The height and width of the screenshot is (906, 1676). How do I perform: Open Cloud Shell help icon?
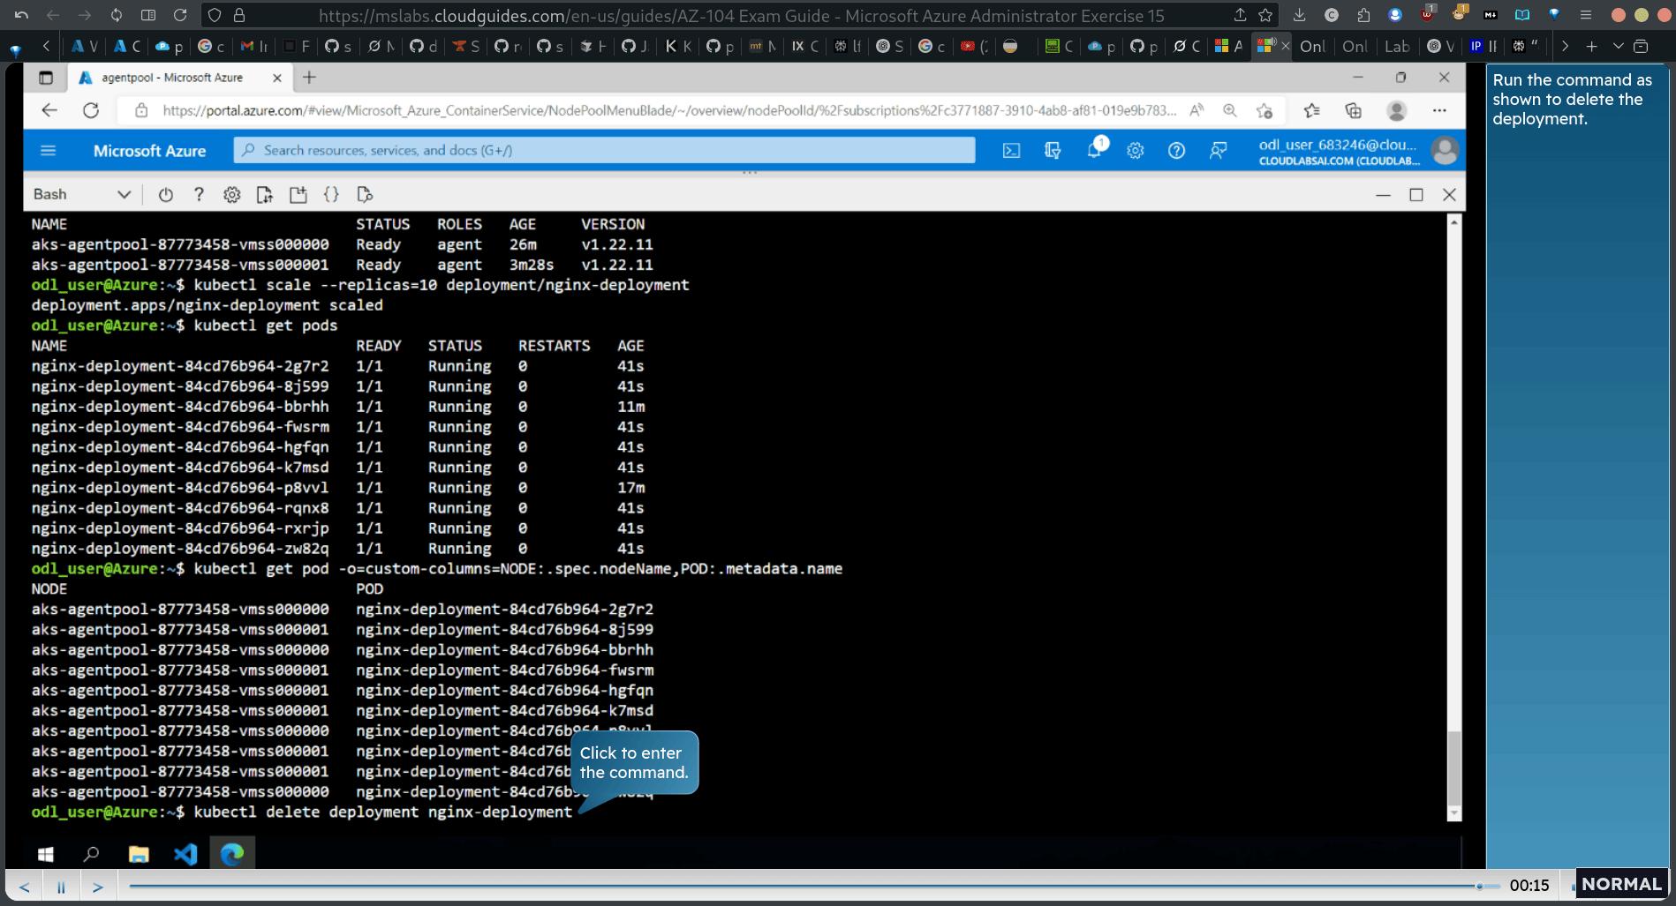[x=199, y=195]
